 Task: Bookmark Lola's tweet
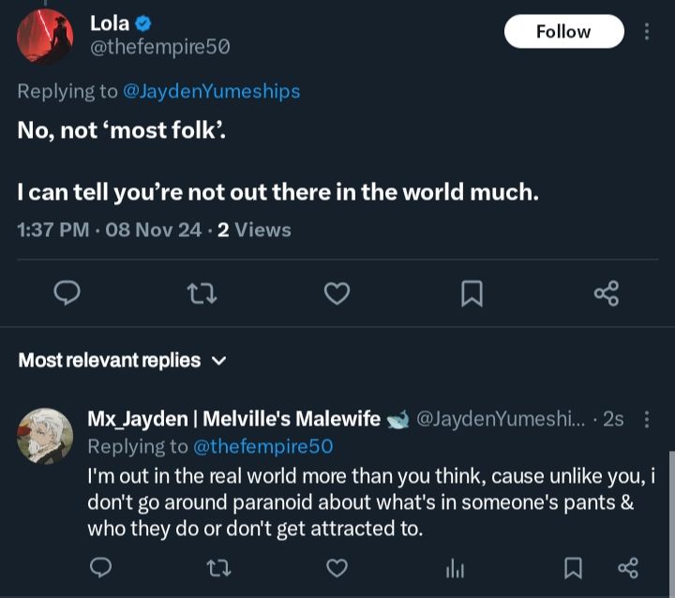(472, 294)
